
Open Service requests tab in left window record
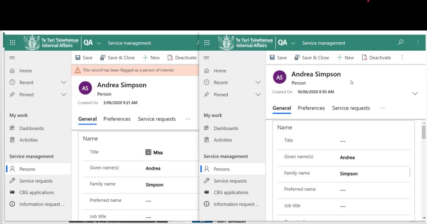(157, 119)
